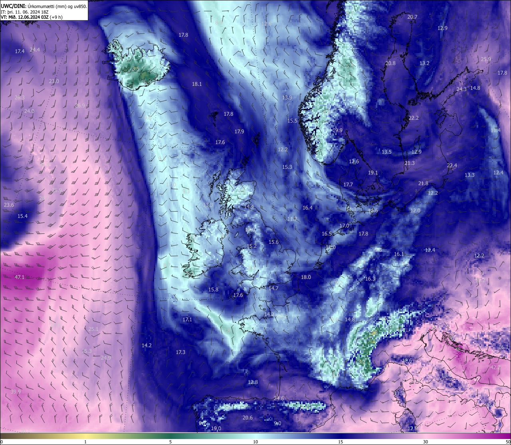Click the 17.7 value on the map
511x445 pixels.
pos(348,184)
